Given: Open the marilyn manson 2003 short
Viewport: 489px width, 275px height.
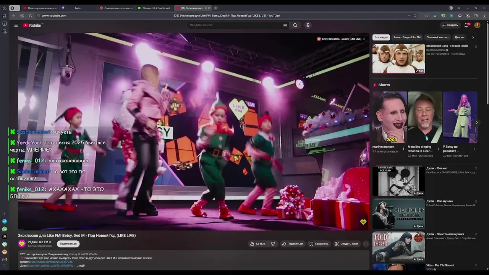Looking at the screenshot, I should [390, 117].
